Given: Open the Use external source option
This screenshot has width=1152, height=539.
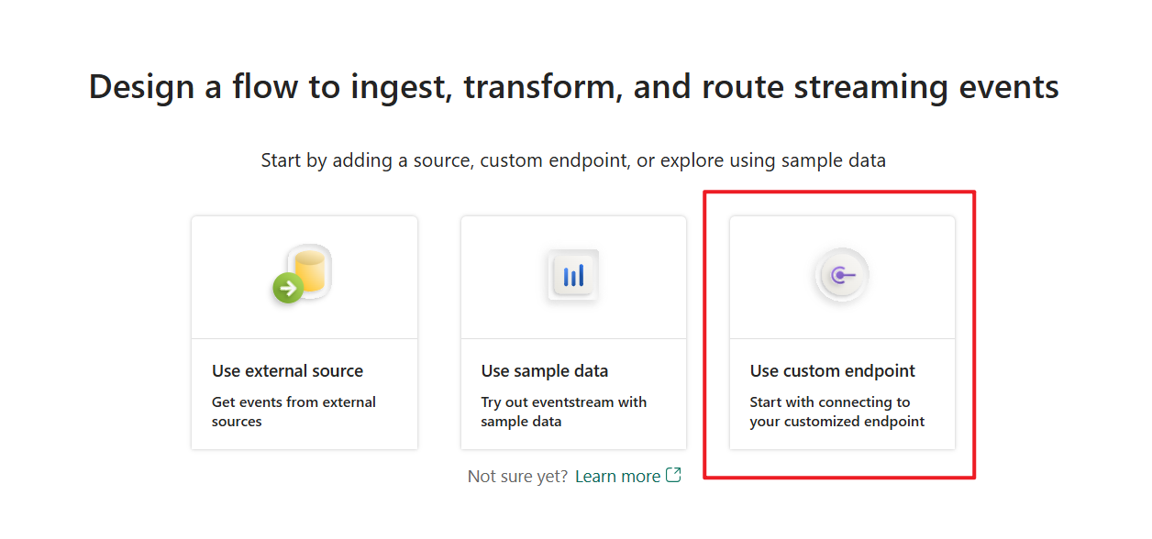Looking at the screenshot, I should tap(305, 332).
